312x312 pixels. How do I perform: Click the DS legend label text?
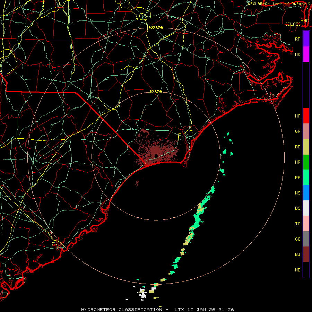(298, 208)
